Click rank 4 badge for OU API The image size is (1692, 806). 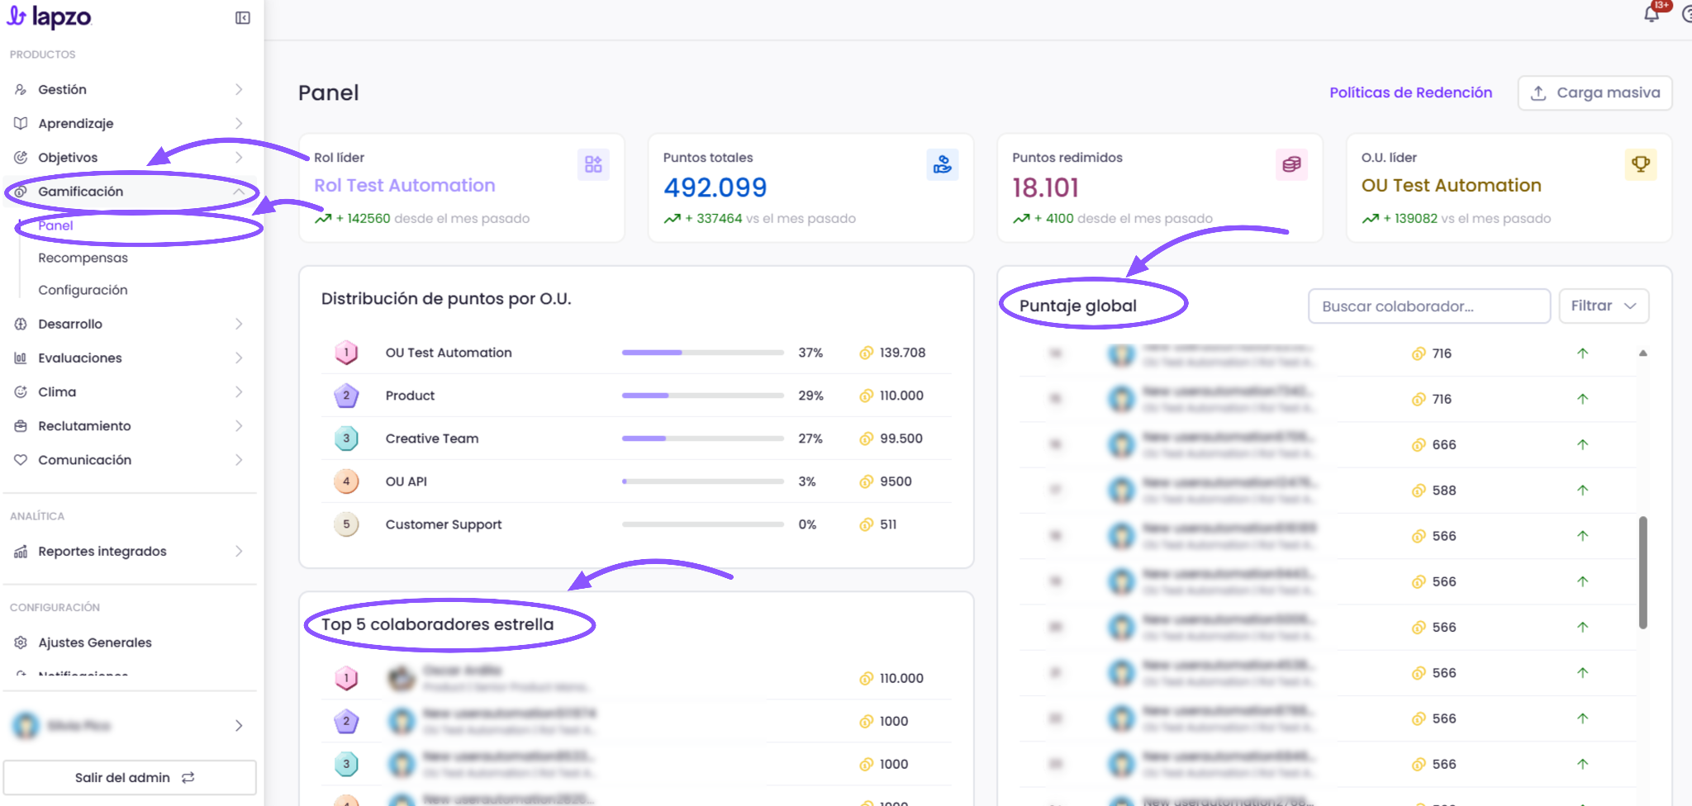click(x=346, y=481)
